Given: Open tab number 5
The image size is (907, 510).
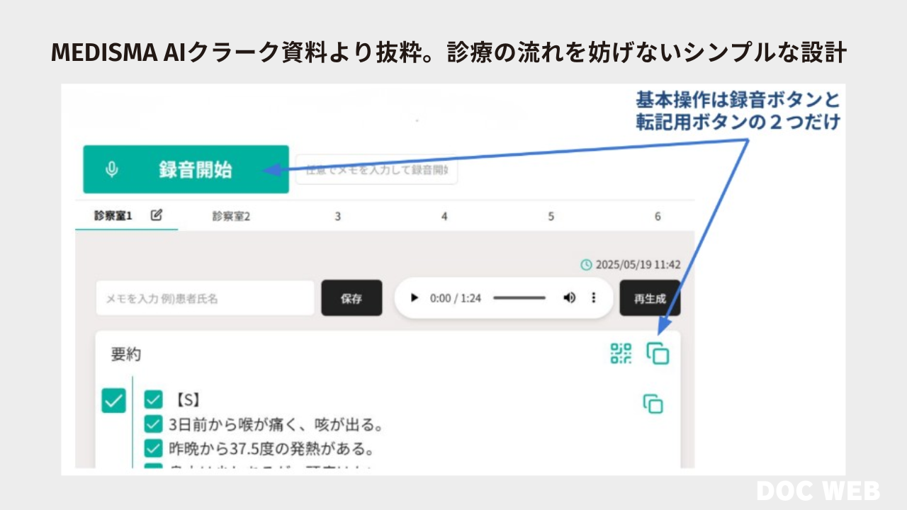Looking at the screenshot, I should pyautogui.click(x=551, y=217).
